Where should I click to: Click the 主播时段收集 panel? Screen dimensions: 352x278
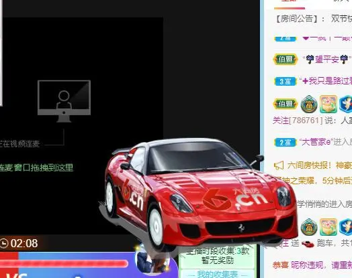218,256
